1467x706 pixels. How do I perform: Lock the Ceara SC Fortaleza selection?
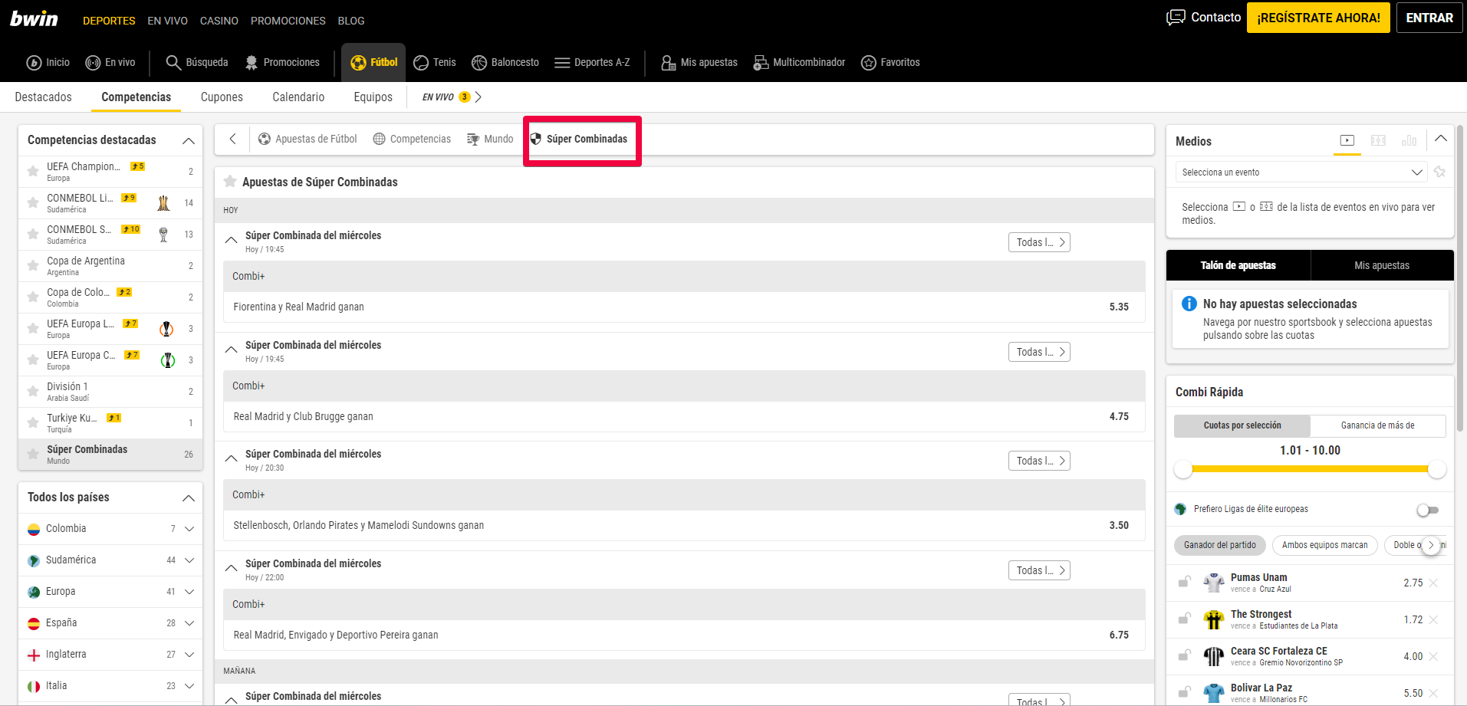tap(1184, 656)
